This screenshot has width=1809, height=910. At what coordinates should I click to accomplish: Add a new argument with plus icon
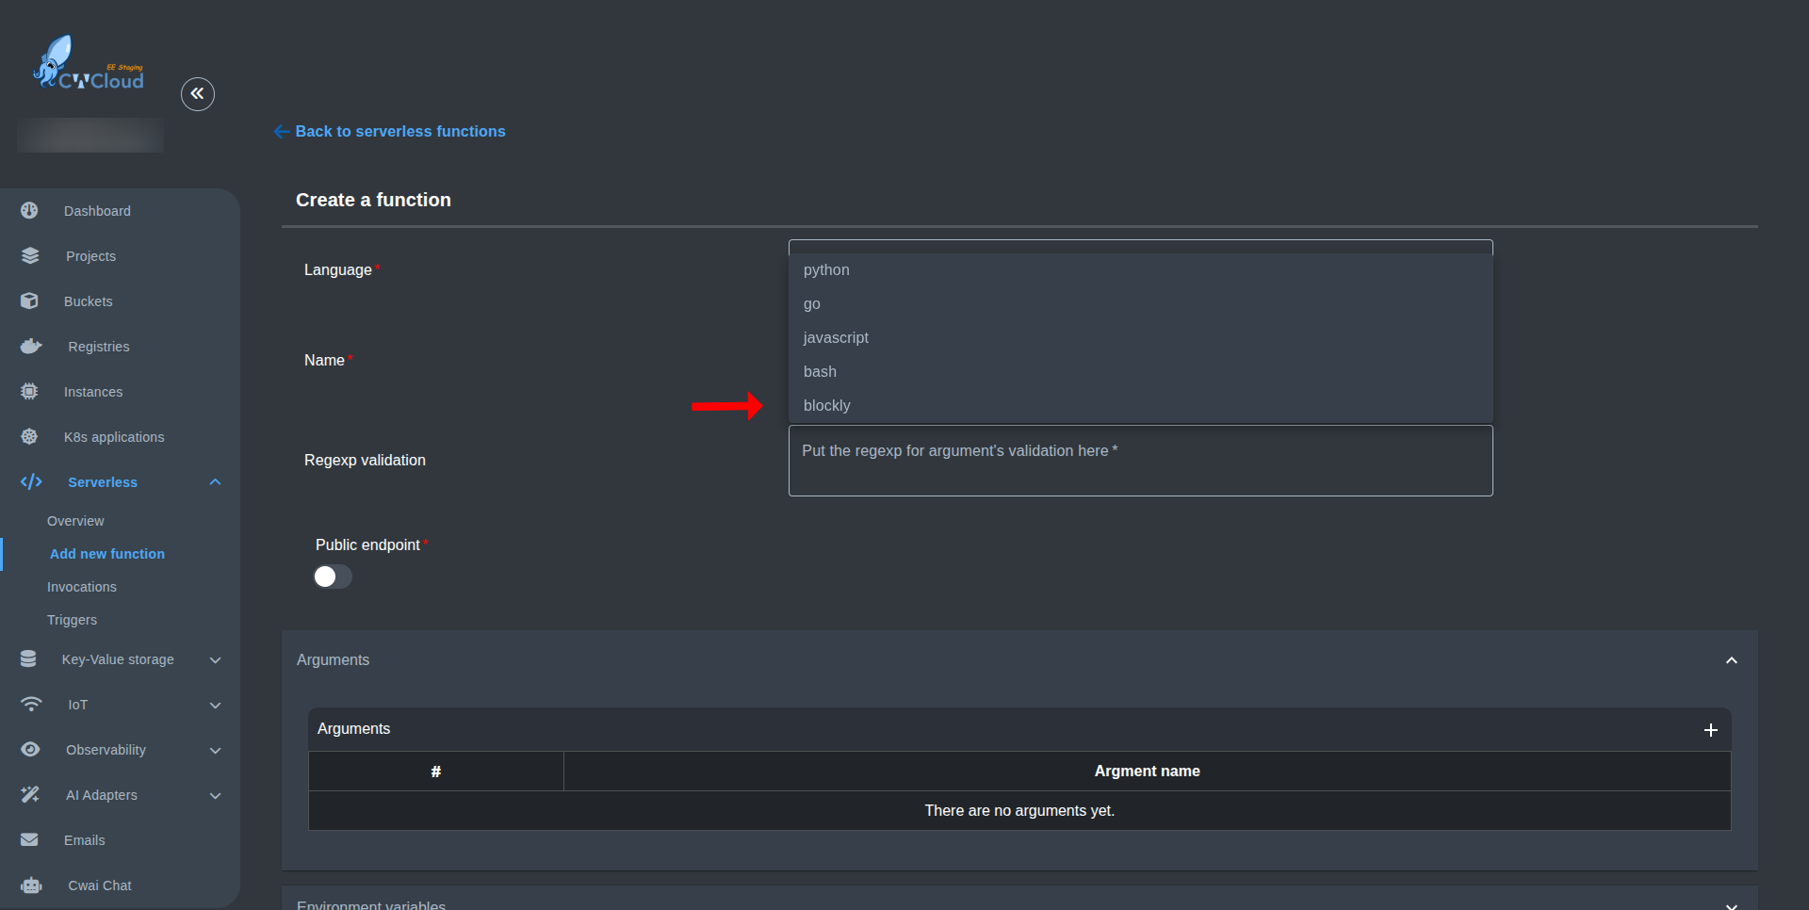[1710, 730]
